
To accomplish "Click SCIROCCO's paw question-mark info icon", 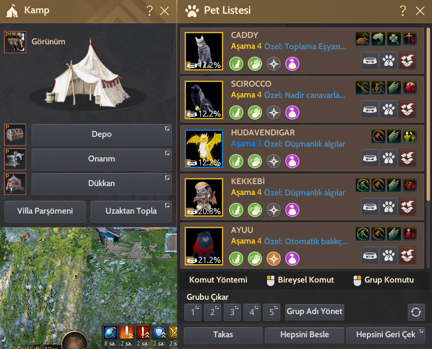I will coord(389,109).
